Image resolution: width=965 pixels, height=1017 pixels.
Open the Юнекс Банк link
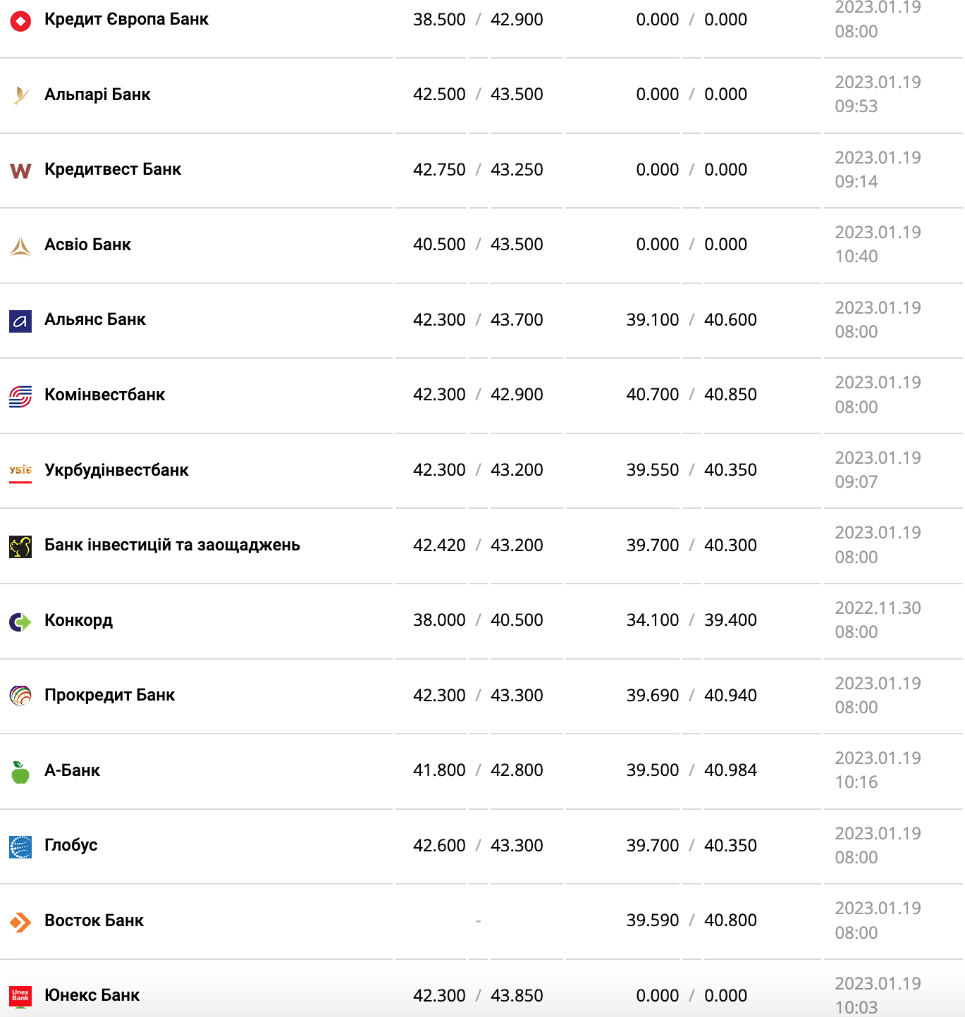click(x=92, y=995)
